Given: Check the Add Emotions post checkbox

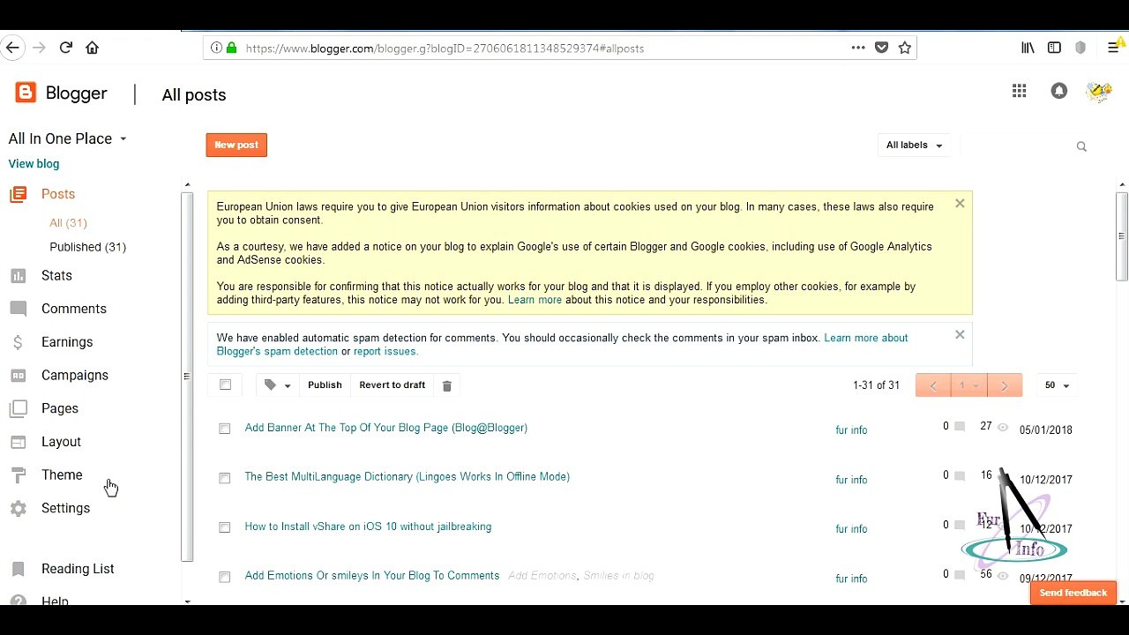Looking at the screenshot, I should point(225,577).
